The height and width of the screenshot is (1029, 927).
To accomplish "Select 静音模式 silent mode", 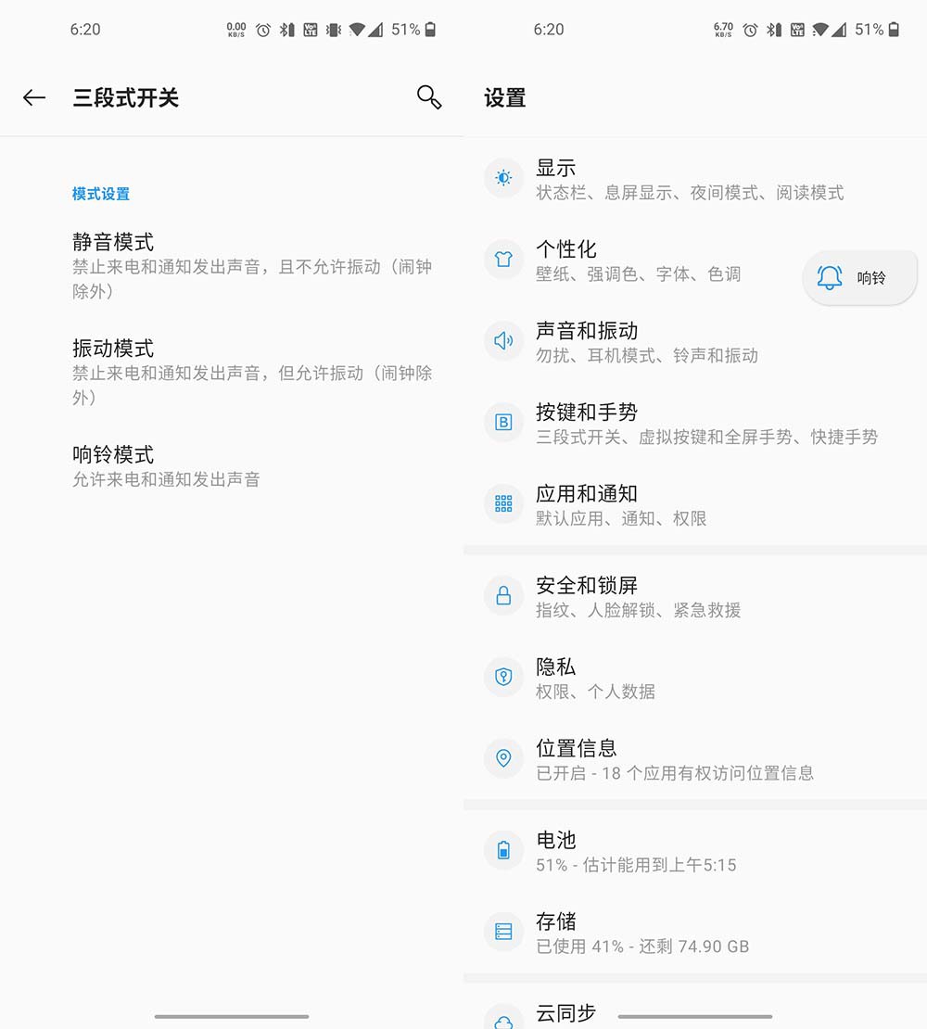I will tap(111, 243).
